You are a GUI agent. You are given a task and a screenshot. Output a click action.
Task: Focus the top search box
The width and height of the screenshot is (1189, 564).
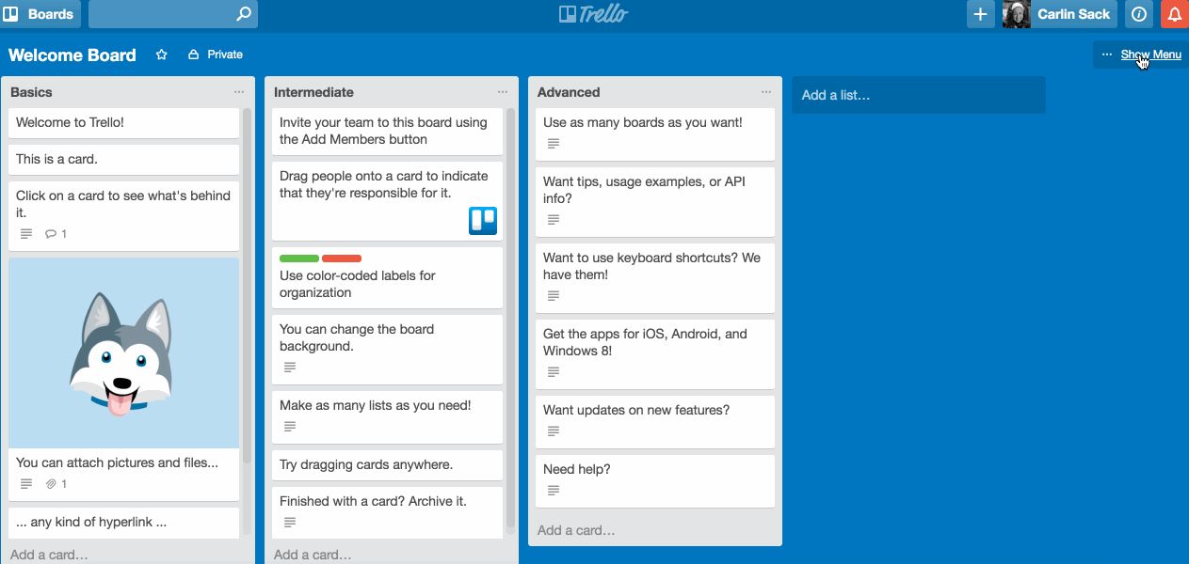click(x=172, y=14)
